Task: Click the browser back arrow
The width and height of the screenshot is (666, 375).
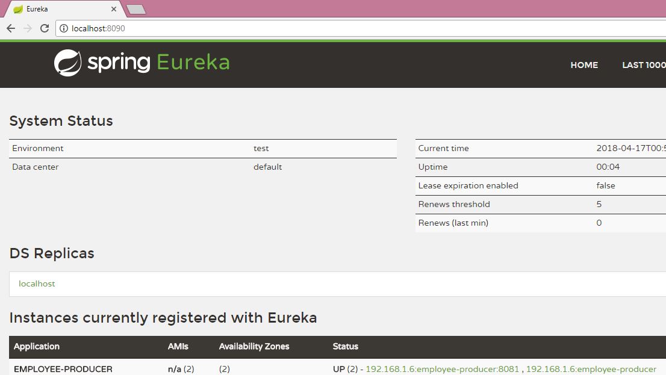Action: click(x=11, y=28)
